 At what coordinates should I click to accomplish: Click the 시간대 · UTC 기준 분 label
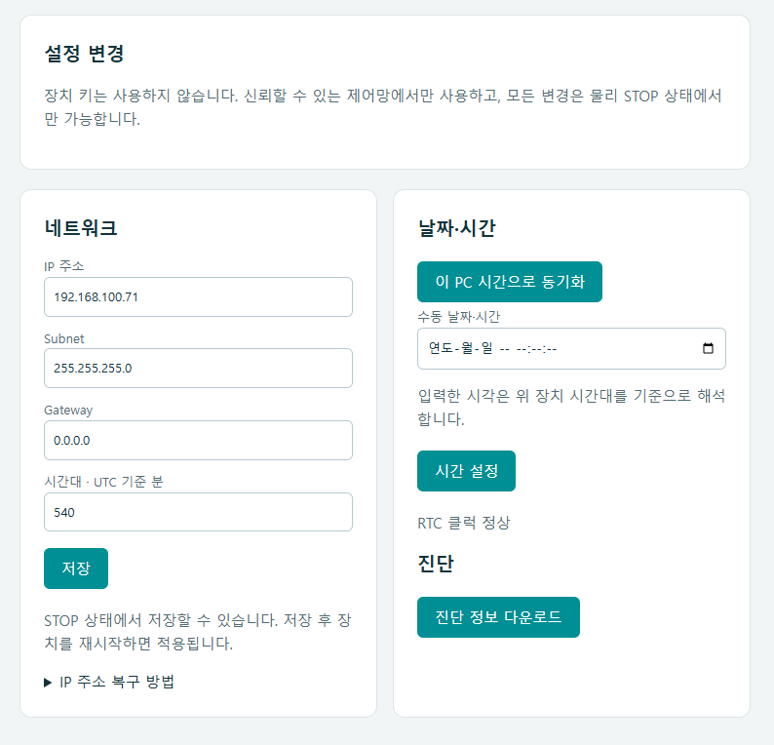(x=103, y=482)
